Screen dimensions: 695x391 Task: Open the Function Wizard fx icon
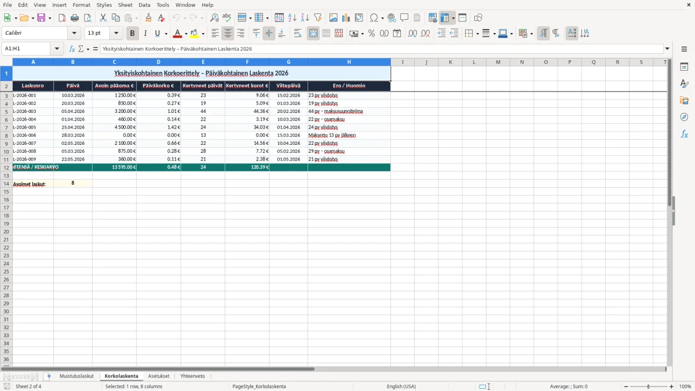pos(72,49)
